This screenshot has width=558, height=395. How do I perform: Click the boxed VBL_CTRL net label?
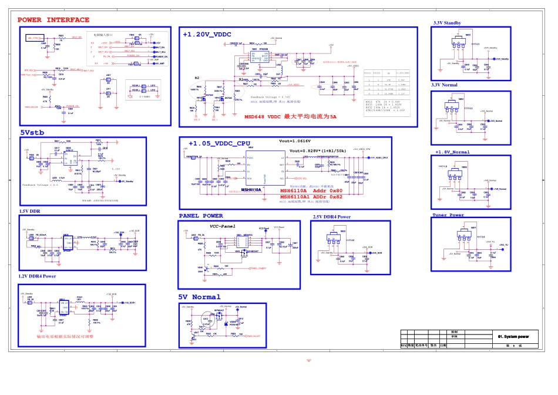(36, 37)
